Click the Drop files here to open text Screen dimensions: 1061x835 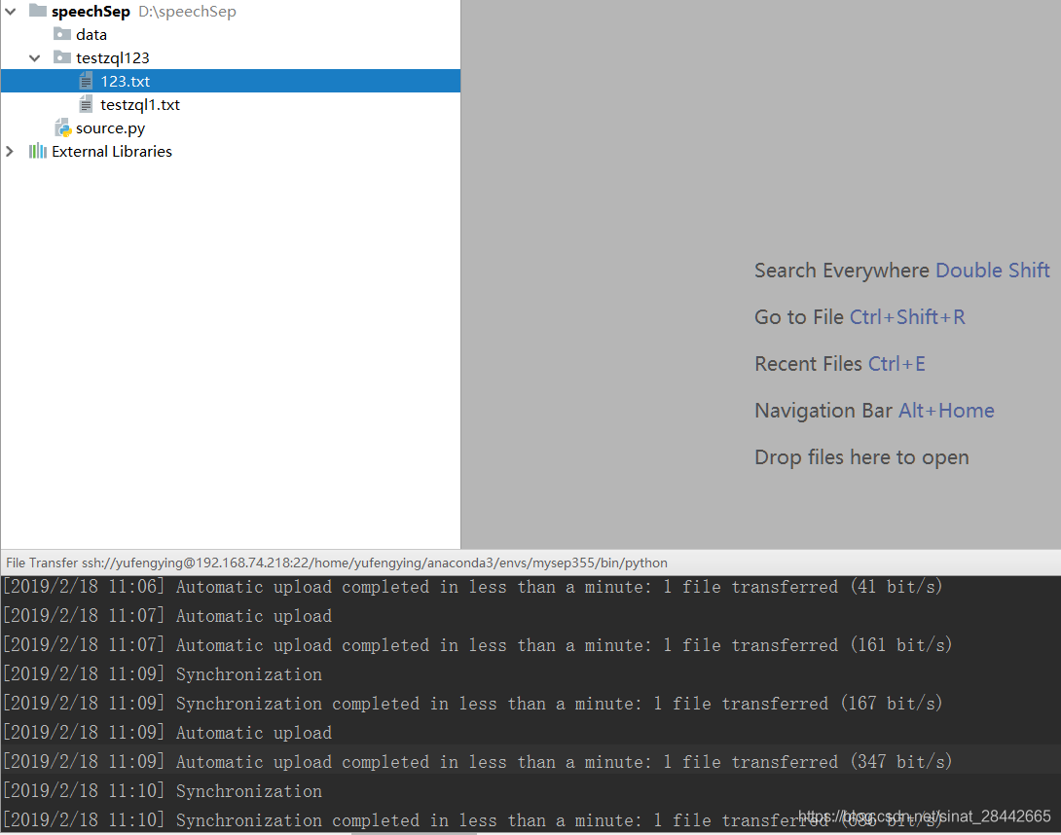(x=861, y=457)
